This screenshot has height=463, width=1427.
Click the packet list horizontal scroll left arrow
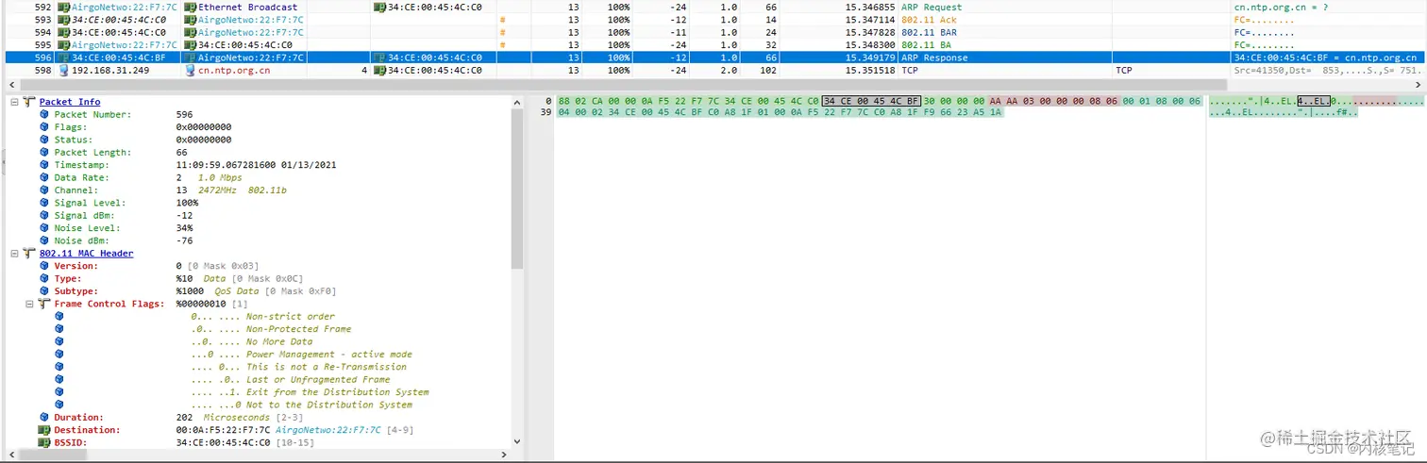pyautogui.click(x=12, y=86)
